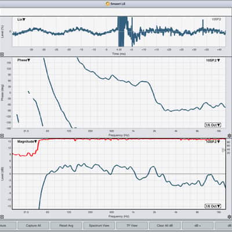Viewport: 232px width, 232px height.
Task: Click the pane toggle icon under Phase graph
Action: tap(2, 136)
